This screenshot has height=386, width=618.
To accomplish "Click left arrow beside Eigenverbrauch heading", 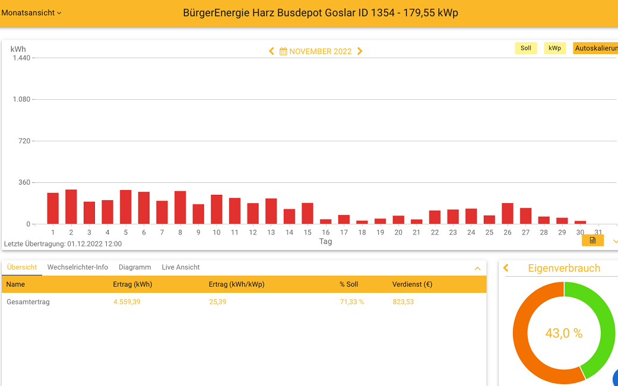I will (x=506, y=268).
